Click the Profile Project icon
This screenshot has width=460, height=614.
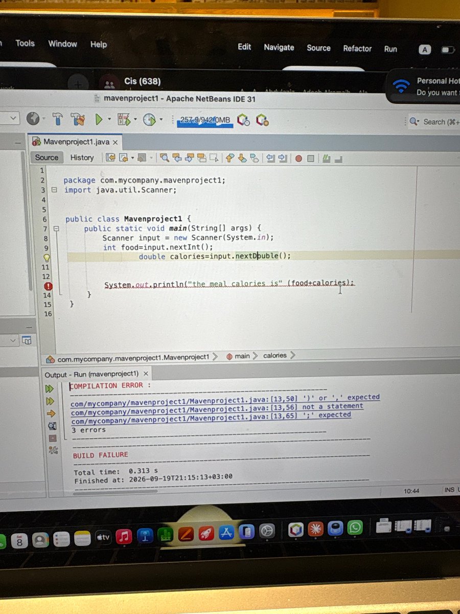coord(149,120)
